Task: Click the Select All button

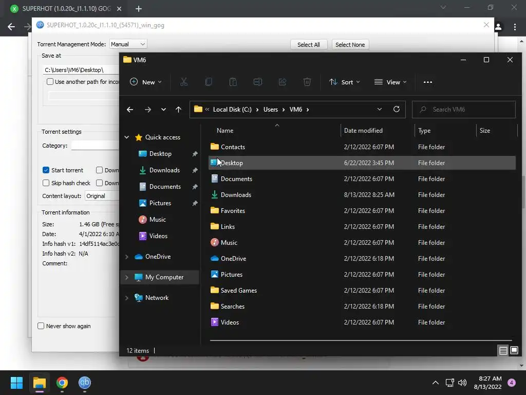Action: [309, 45]
